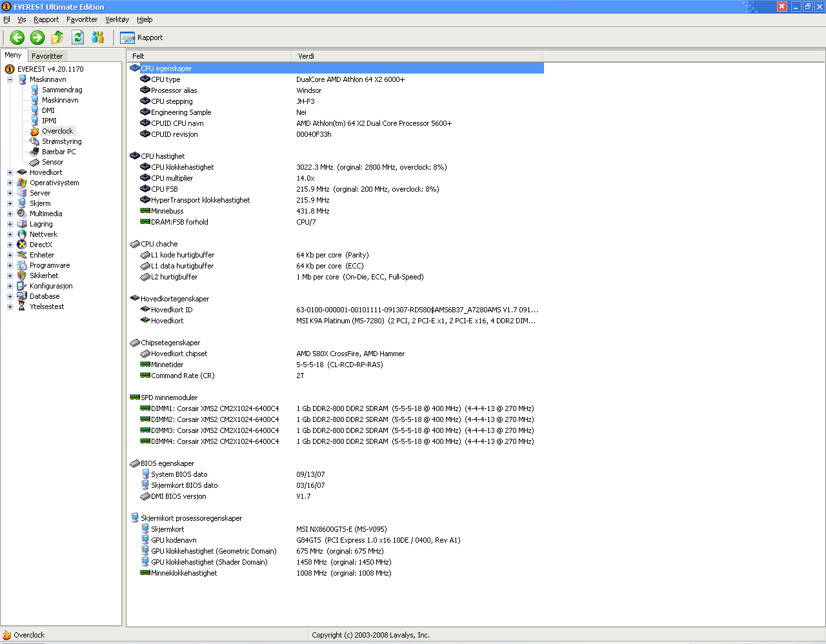Click the Multimedia speaker icon
The width and height of the screenshot is (826, 644).
(x=22, y=214)
